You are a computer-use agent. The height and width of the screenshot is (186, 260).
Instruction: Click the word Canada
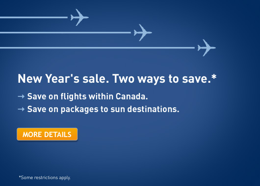(x=131, y=96)
